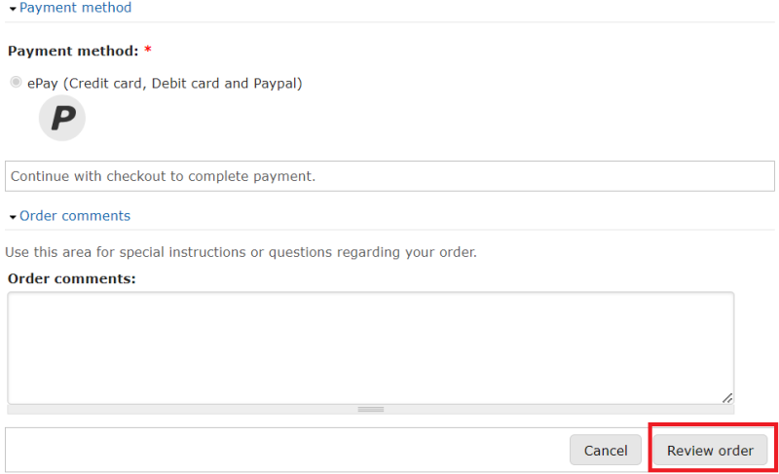Screen dimensions: 779x474
Task: Click the textarea corner resize handle
Action: pos(727,397)
